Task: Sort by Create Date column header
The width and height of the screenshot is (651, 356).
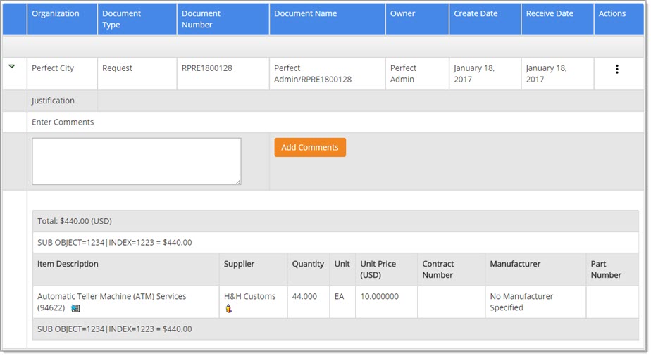Action: point(476,13)
